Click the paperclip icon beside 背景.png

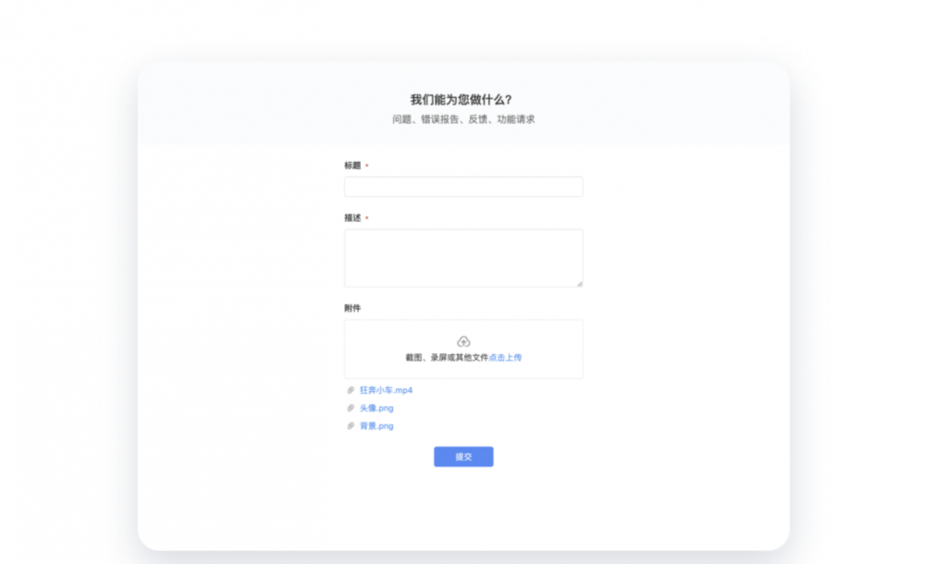[351, 426]
